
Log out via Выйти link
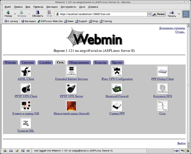[182, 143]
